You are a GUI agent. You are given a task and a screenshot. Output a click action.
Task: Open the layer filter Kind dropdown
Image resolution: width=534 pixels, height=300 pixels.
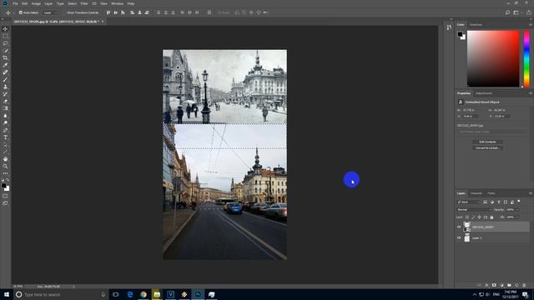click(469, 202)
